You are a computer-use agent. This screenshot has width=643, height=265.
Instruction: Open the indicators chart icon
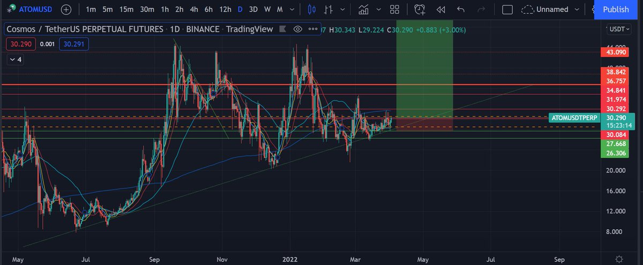(364, 10)
